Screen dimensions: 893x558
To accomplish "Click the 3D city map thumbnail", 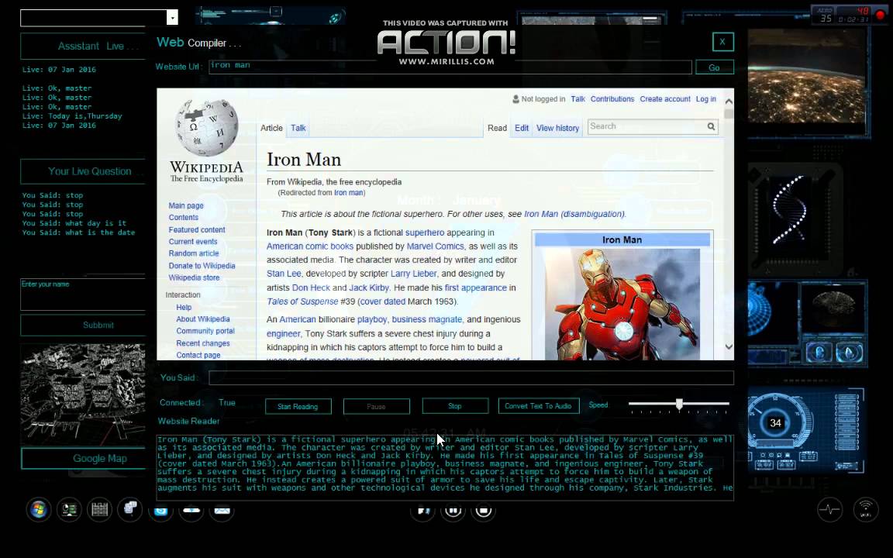I will click(83, 394).
